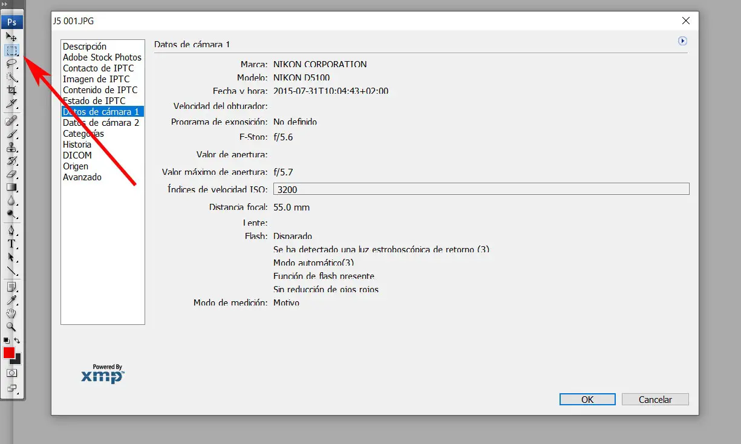Open the panel options arrow menu
The width and height of the screenshot is (741, 444).
682,41
